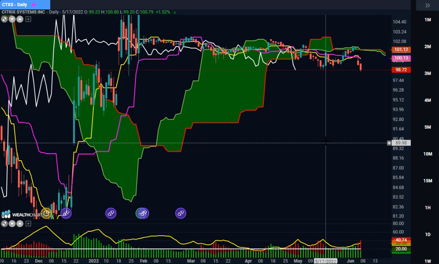Click the L:99.20 low value
This screenshot has height=264, width=439.
127,12
